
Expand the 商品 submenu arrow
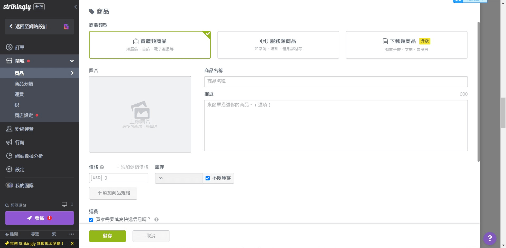72,73
